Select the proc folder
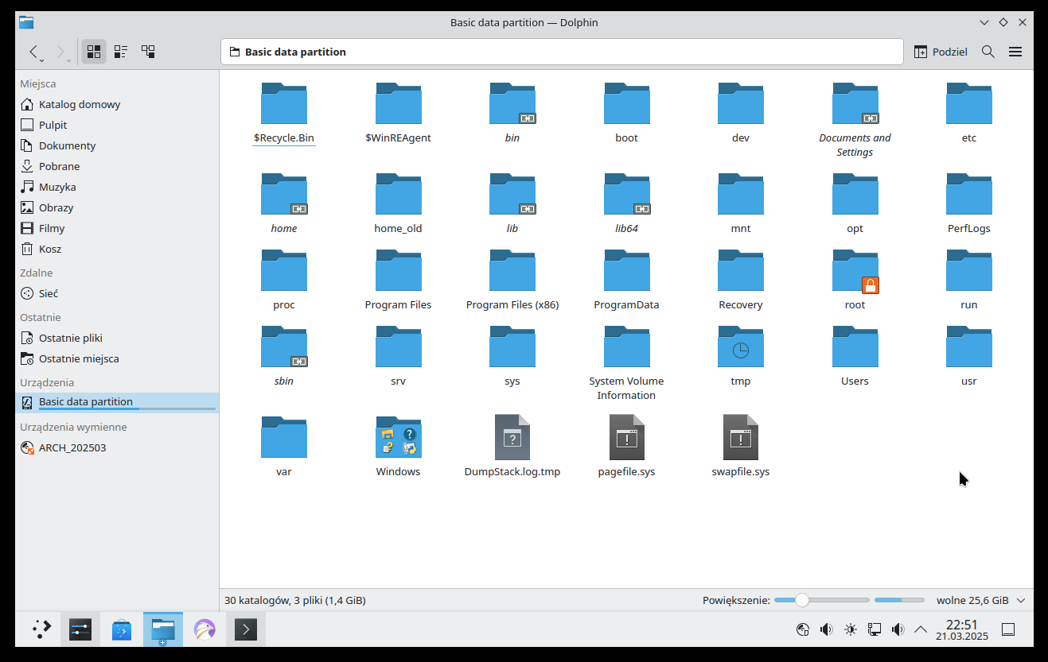 click(x=284, y=281)
